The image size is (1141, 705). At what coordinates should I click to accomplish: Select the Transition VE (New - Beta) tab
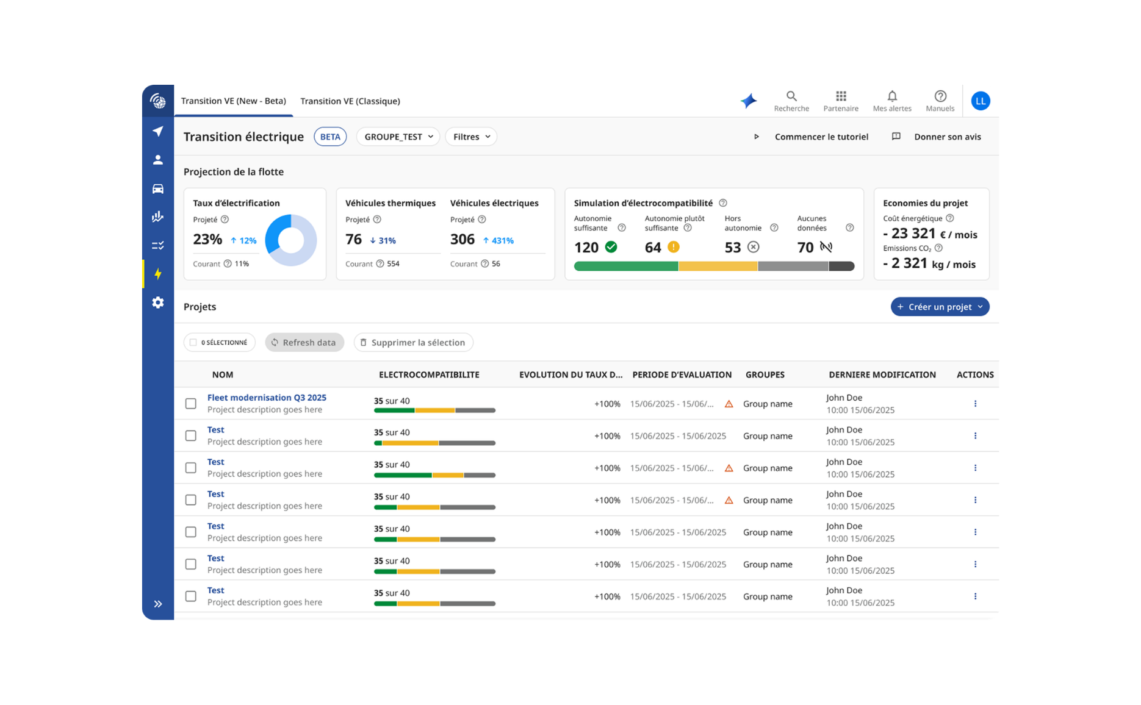(x=234, y=101)
